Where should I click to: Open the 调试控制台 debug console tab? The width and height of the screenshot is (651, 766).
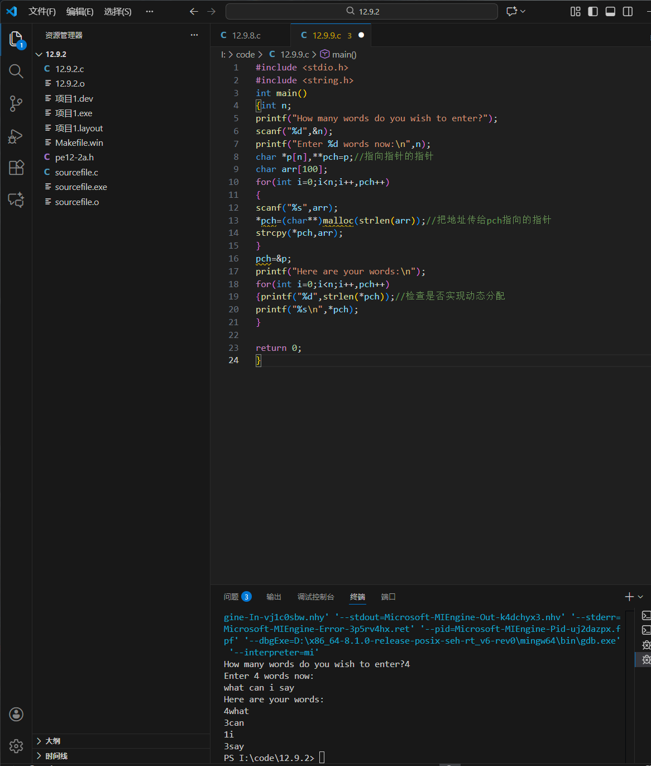tap(315, 597)
